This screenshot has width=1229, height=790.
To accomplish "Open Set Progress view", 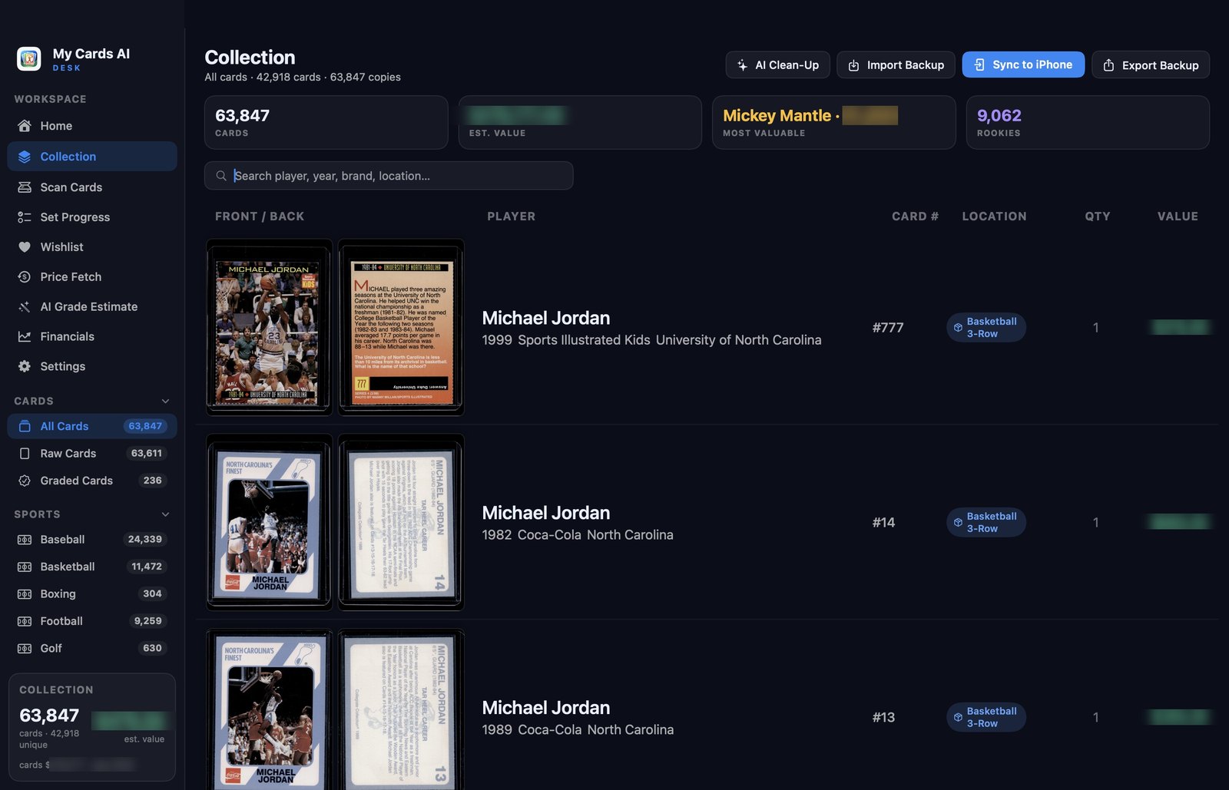I will pyautogui.click(x=92, y=217).
